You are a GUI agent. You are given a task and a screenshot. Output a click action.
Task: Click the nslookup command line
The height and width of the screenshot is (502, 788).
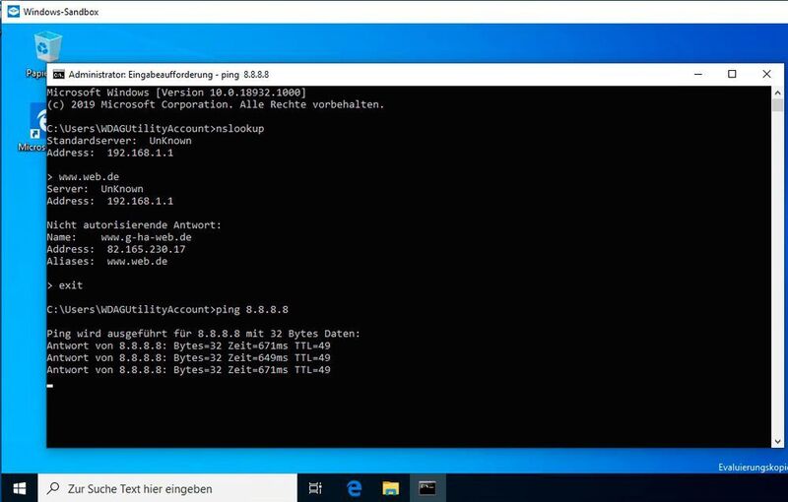[x=156, y=129]
